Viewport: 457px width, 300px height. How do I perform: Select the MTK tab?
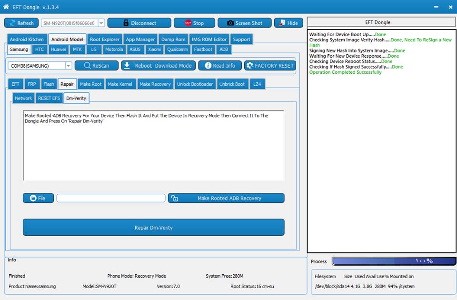click(77, 50)
